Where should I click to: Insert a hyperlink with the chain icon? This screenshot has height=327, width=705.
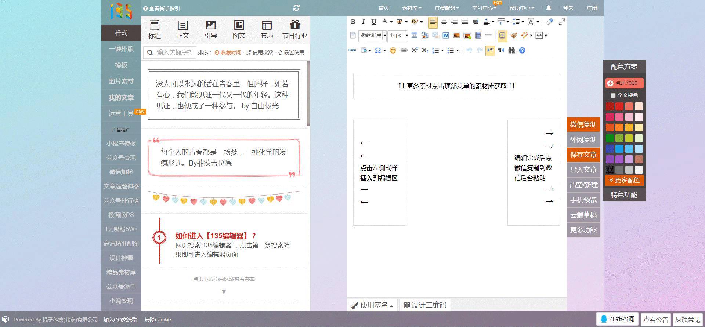tap(404, 50)
